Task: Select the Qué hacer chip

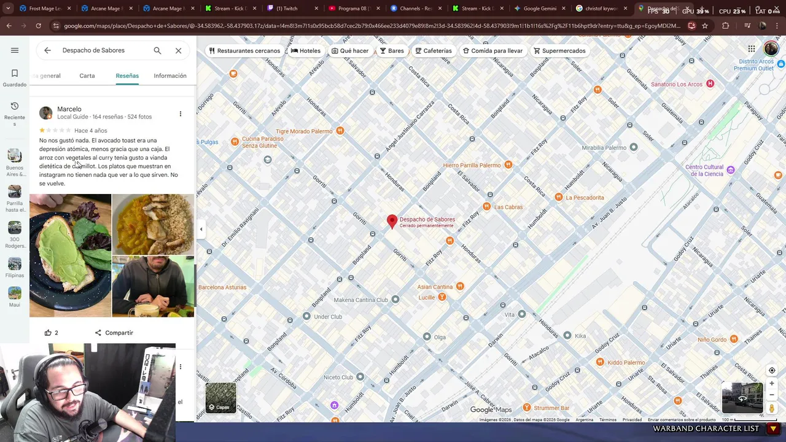Action: (350, 50)
